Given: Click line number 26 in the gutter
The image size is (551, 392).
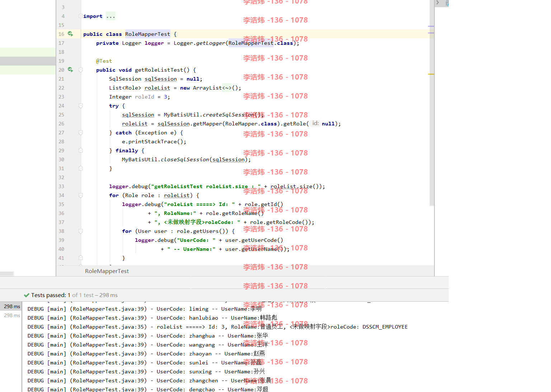Looking at the screenshot, I should tap(61, 124).
